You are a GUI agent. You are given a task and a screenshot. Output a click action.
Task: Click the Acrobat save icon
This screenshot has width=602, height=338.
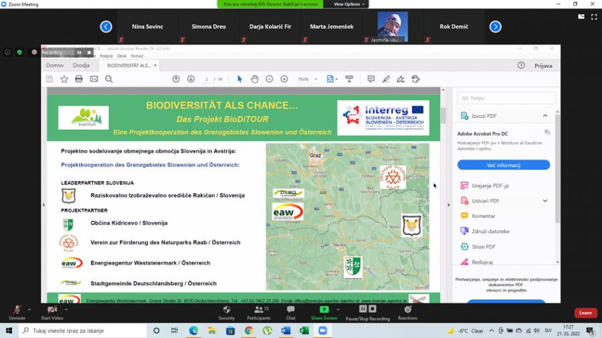point(49,79)
